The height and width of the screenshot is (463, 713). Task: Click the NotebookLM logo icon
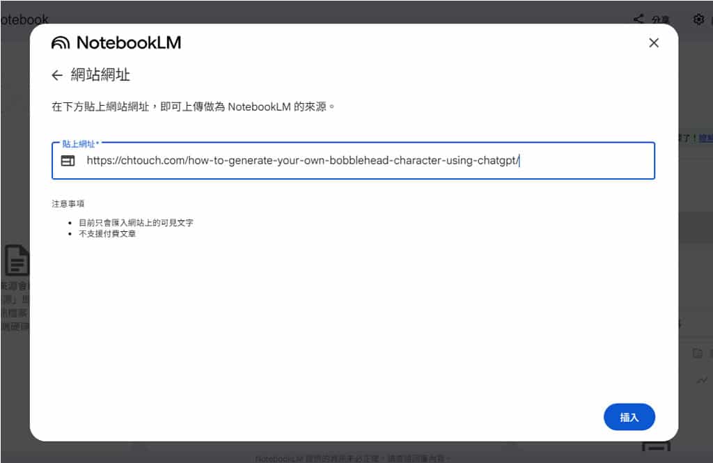[x=61, y=42]
